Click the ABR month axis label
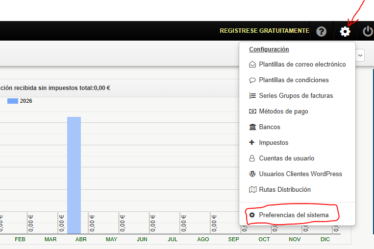 click(81, 239)
